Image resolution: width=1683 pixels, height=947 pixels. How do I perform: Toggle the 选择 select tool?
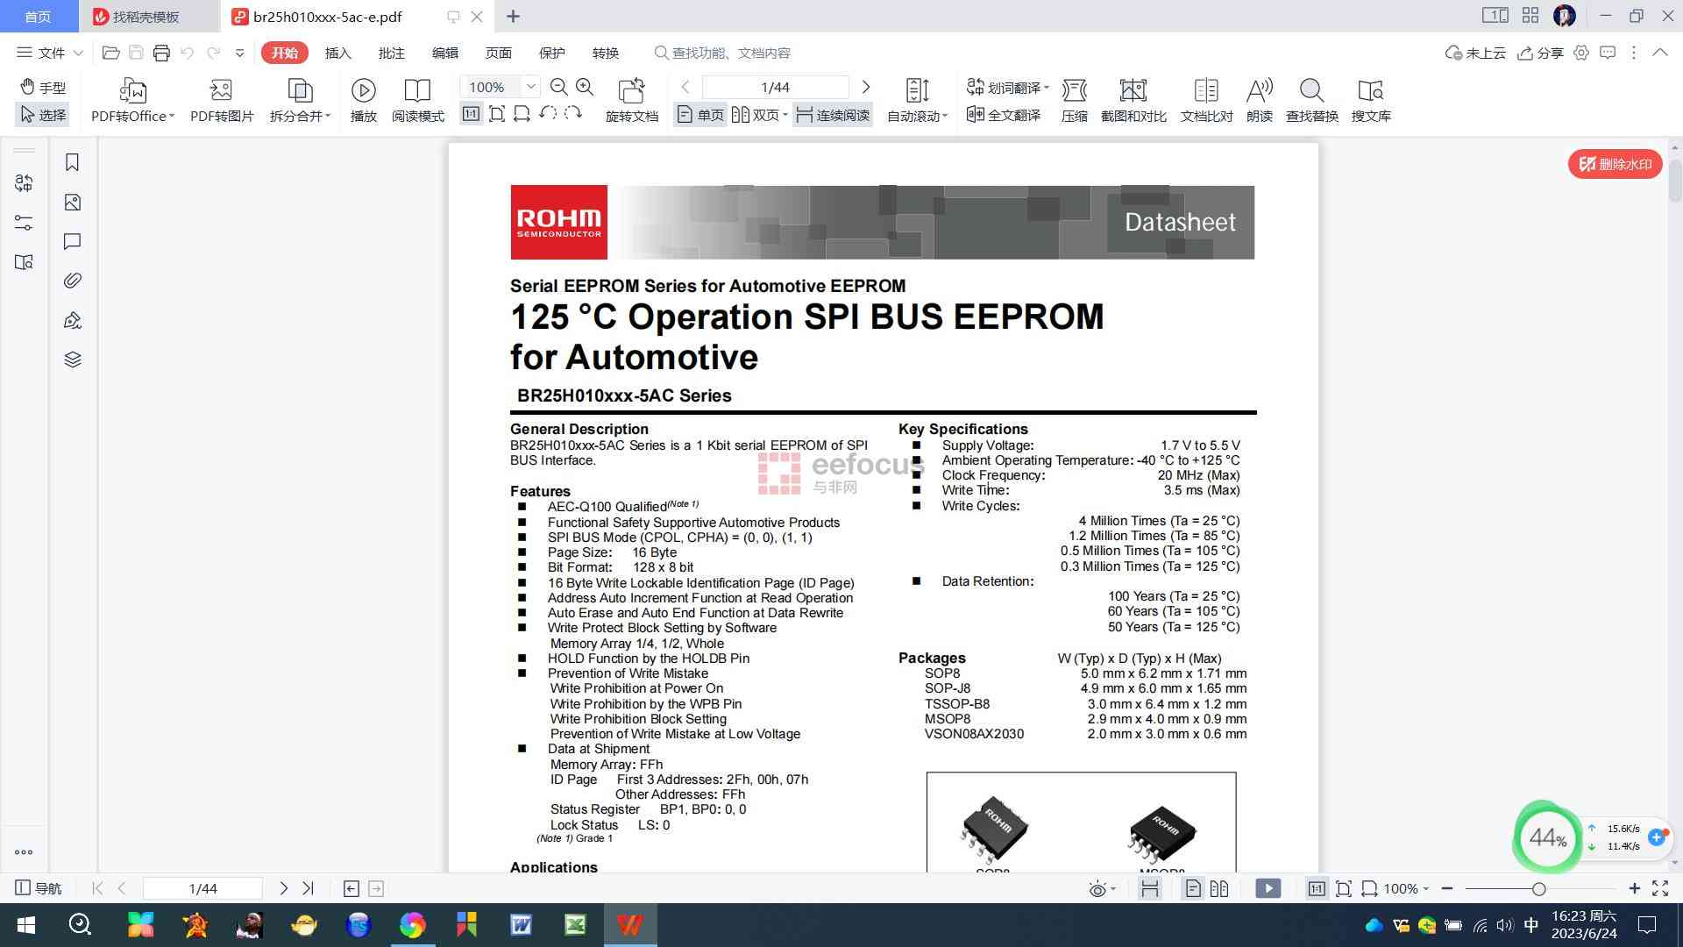[x=43, y=115]
